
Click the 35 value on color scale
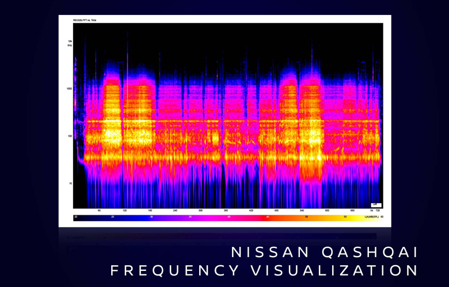(x=190, y=217)
